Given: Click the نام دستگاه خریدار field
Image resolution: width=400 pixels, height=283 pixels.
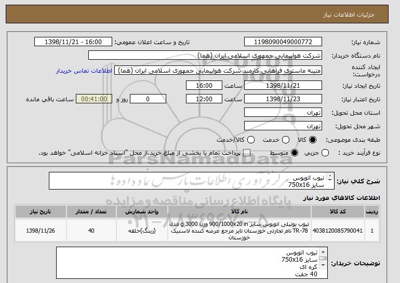Looking at the screenshot, I should point(205,56).
